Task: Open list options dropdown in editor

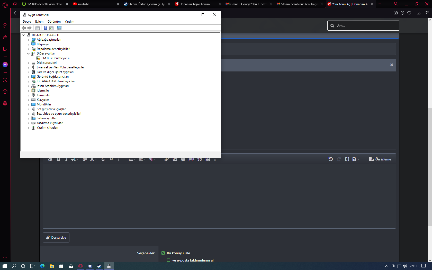Action: tap(132, 159)
